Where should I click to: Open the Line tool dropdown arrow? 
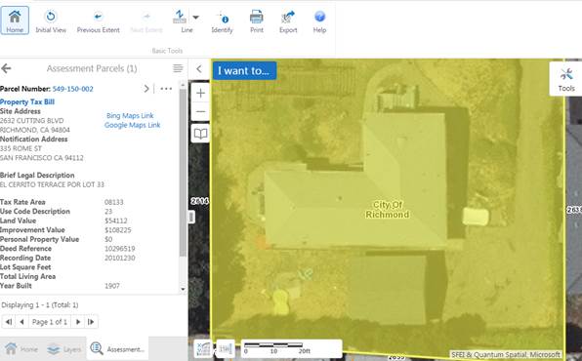(196, 17)
